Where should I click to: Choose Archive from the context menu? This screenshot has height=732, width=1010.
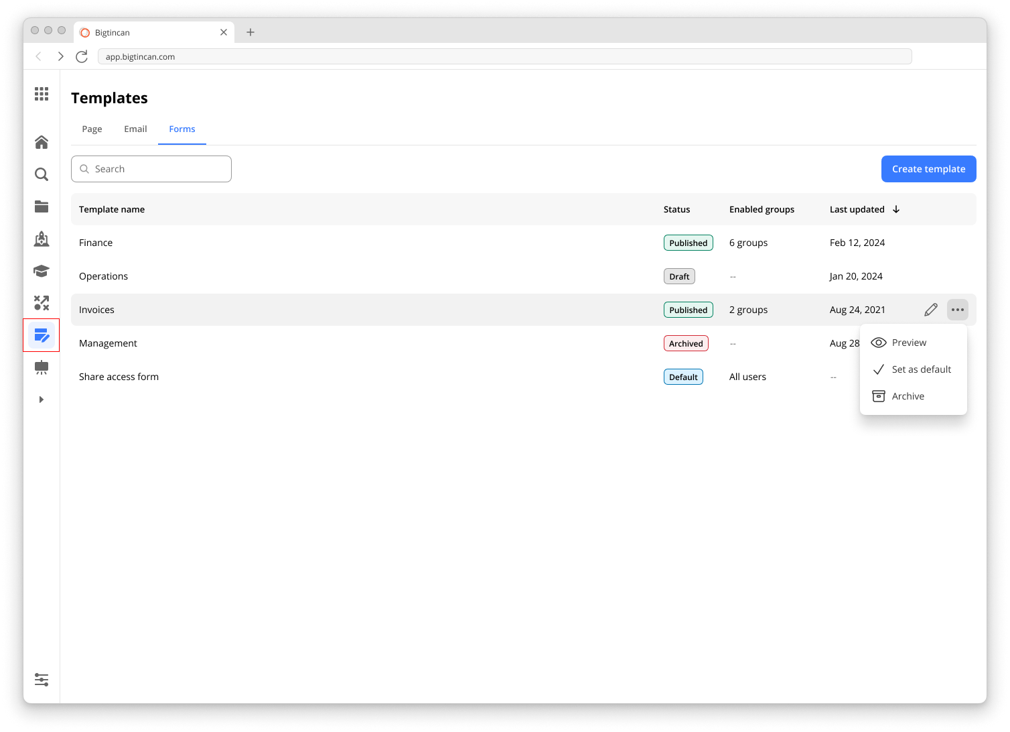coord(908,396)
